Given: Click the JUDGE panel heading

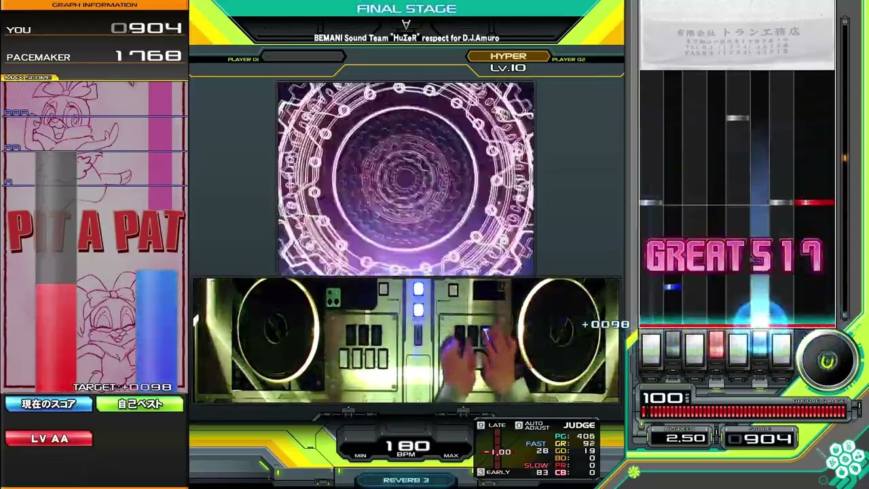Looking at the screenshot, I should click(x=579, y=425).
